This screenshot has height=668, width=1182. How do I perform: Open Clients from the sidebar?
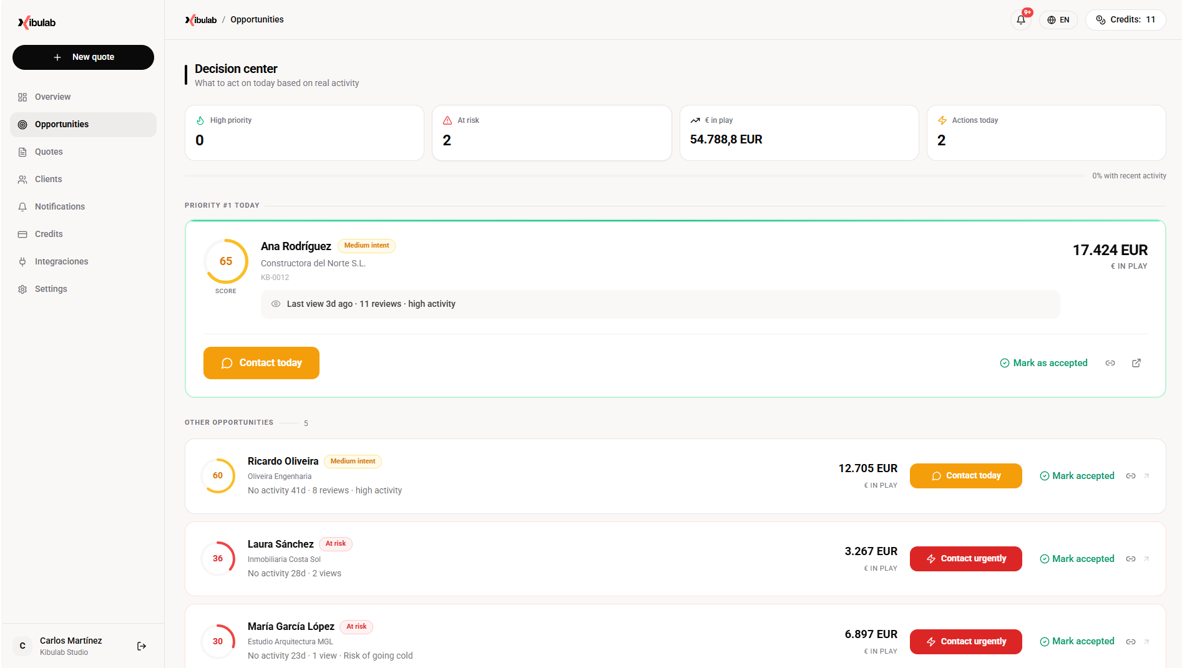(x=48, y=179)
